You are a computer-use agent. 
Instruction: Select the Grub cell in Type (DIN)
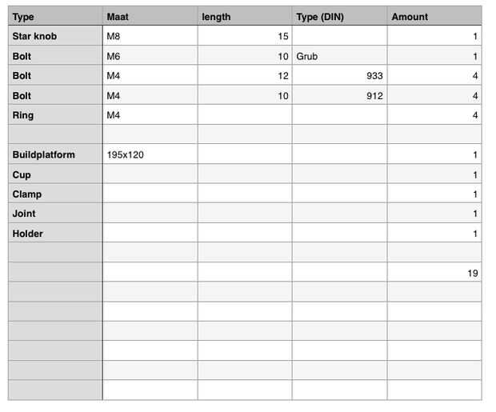pos(339,56)
